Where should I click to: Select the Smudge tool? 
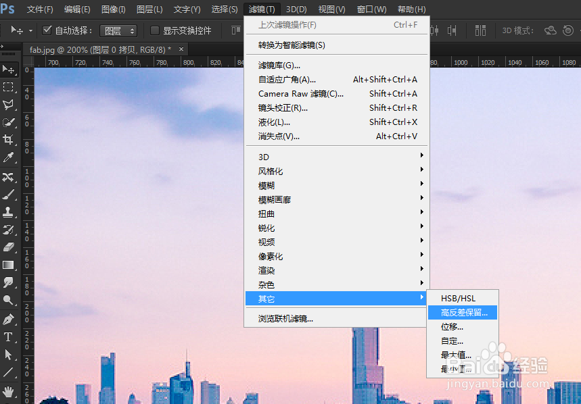pos(8,282)
